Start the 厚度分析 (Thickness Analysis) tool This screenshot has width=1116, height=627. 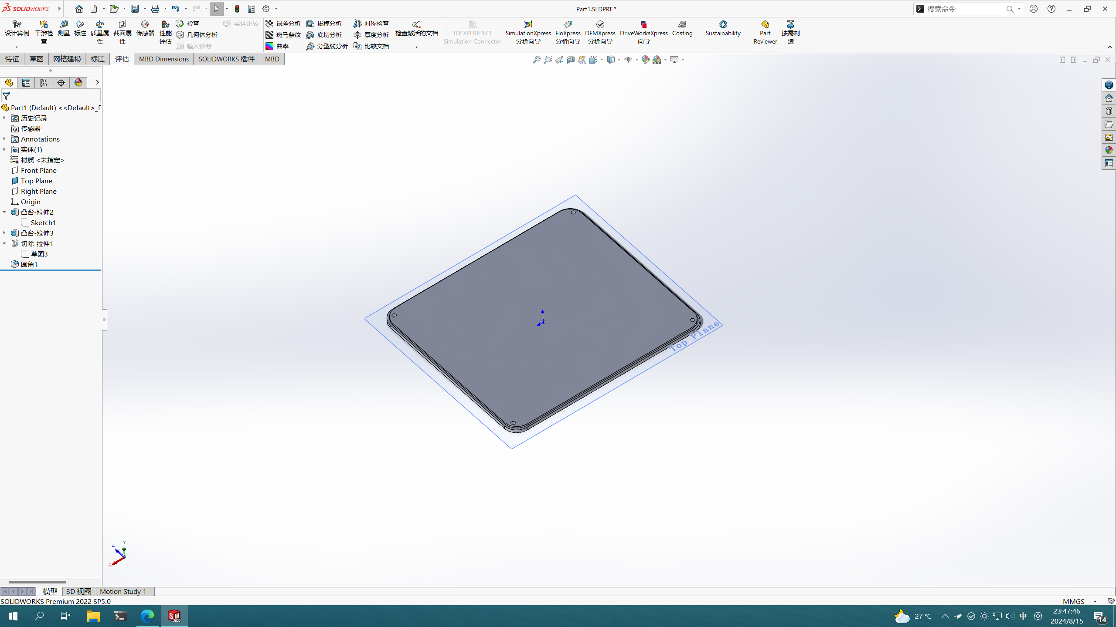click(x=371, y=35)
